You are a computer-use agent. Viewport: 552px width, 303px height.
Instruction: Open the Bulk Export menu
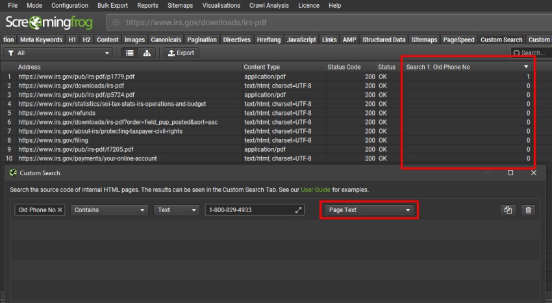coord(112,6)
